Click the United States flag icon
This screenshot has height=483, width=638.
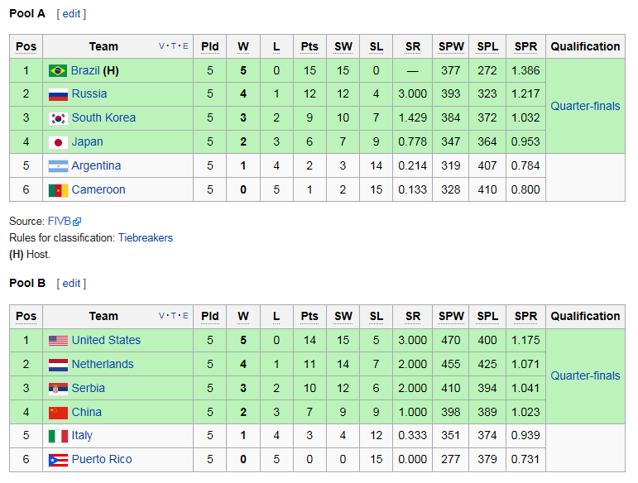click(58, 340)
